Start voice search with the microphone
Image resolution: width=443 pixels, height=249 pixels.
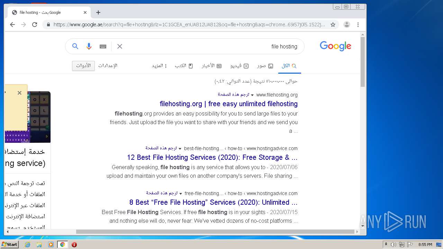click(89, 46)
